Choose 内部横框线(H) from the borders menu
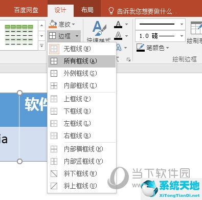This screenshot has height=200, width=202. pyautogui.click(x=82, y=149)
